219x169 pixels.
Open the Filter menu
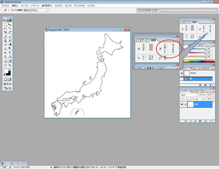pyautogui.click(x=58, y=6)
